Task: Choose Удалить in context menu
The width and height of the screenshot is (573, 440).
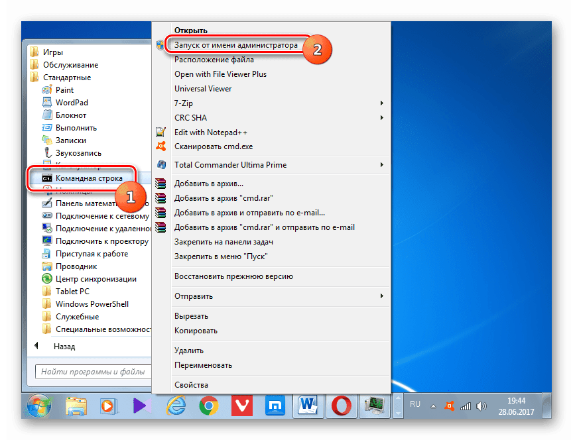Action: (188, 350)
